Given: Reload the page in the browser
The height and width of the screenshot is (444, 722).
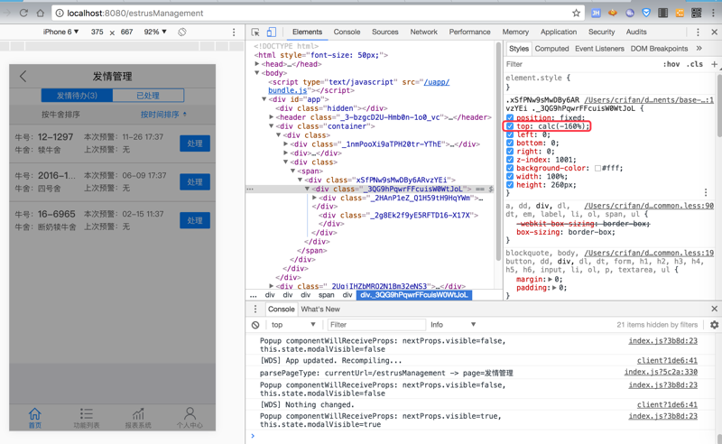Looking at the screenshot, I should (x=23, y=13).
